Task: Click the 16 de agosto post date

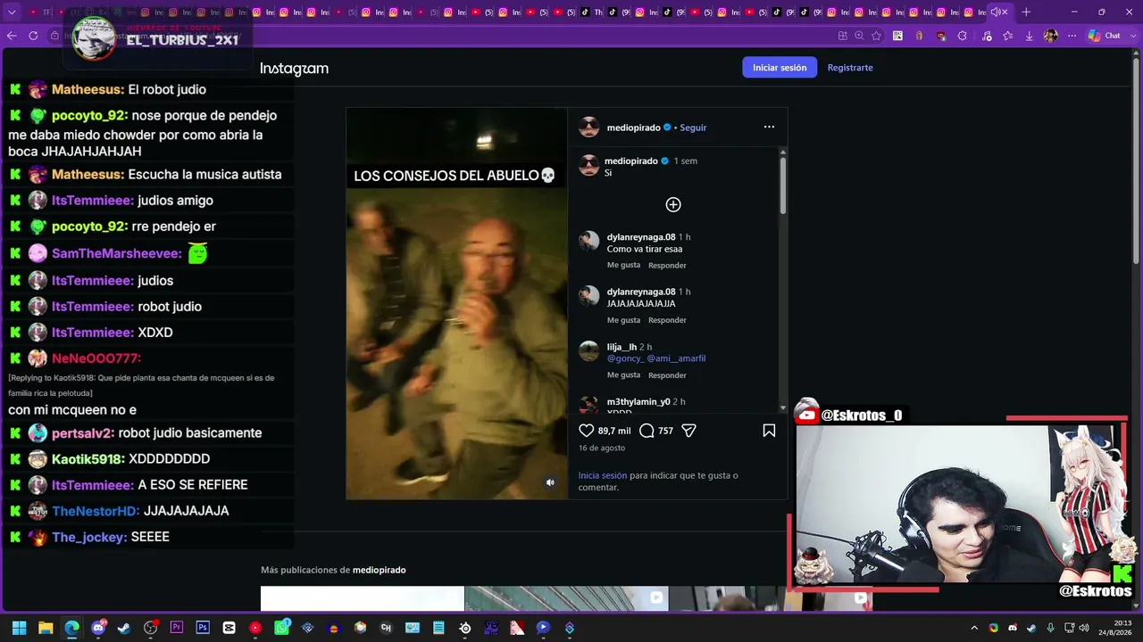Action: tap(602, 449)
